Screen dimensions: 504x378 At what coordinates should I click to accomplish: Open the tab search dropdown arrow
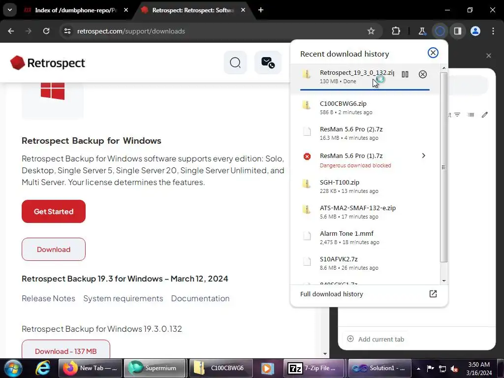[10, 10]
